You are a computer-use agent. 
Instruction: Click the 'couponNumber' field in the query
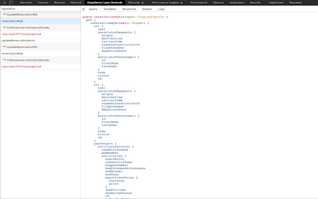pos(117,165)
